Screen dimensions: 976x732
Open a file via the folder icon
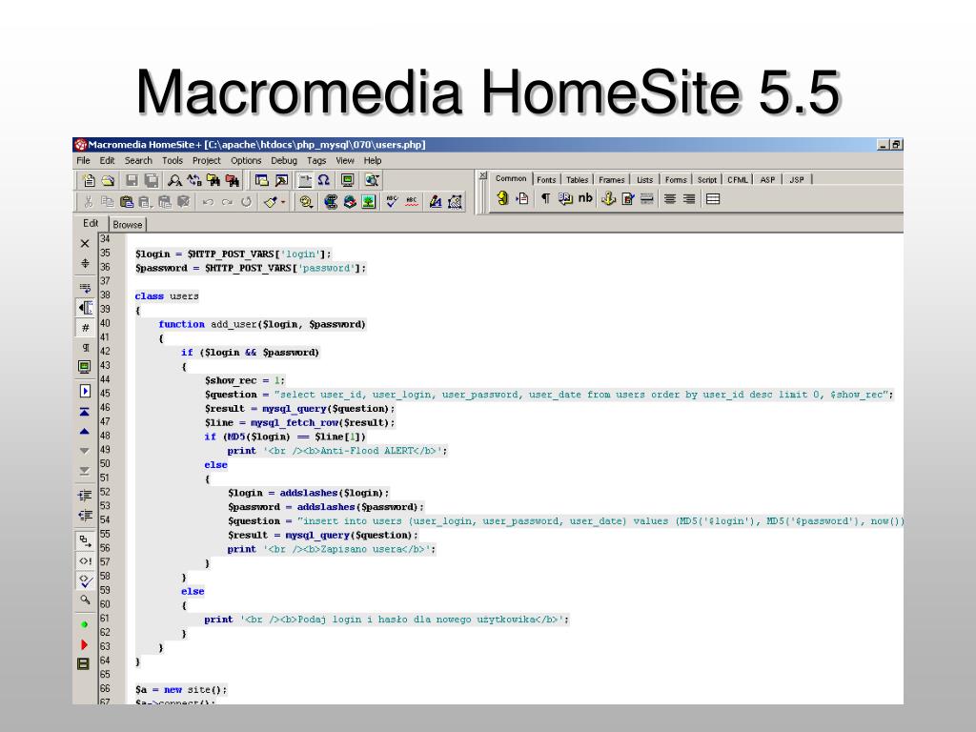pyautogui.click(x=109, y=180)
